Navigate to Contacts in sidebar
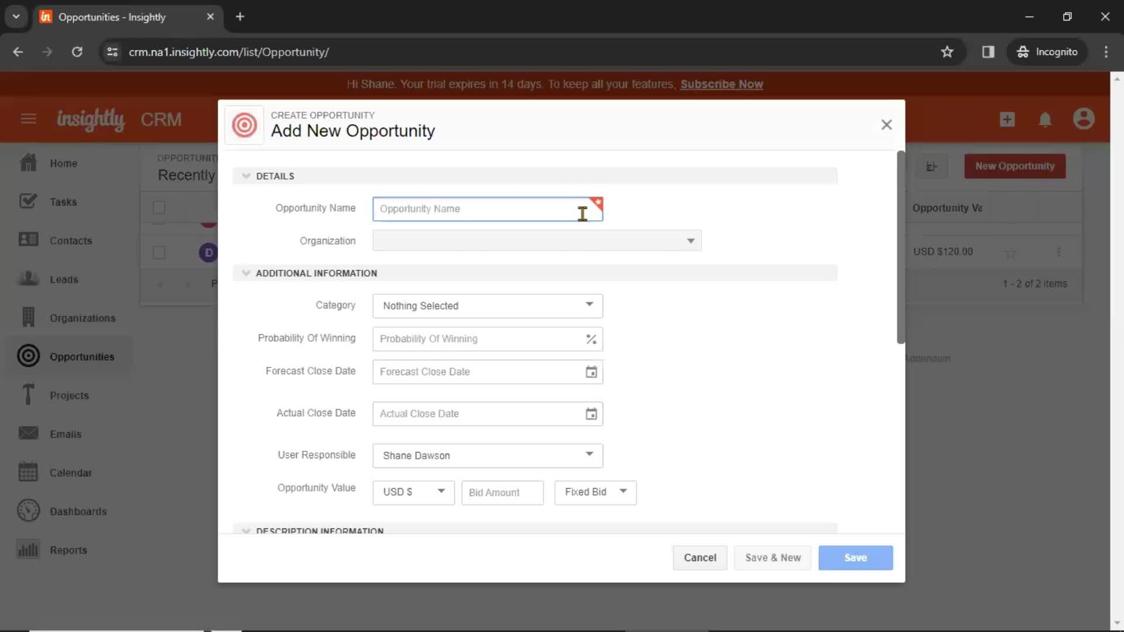 tap(71, 240)
